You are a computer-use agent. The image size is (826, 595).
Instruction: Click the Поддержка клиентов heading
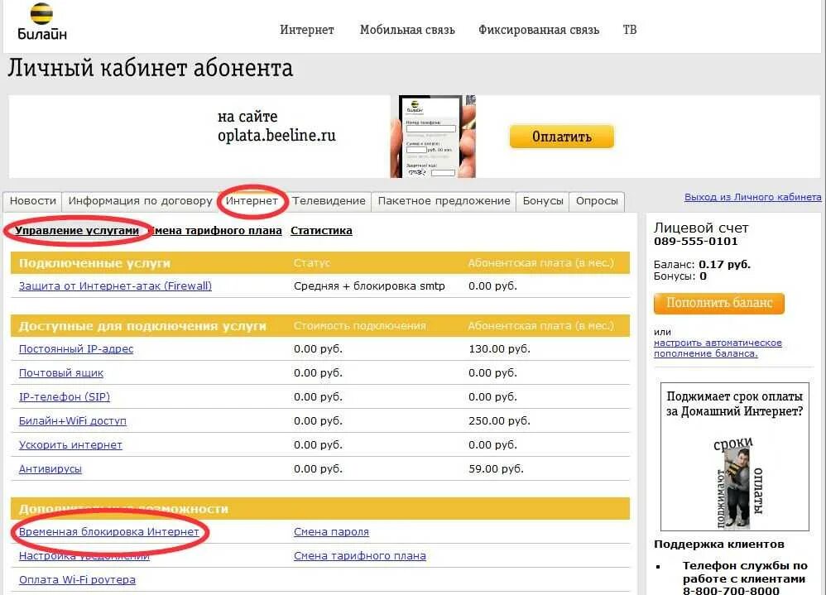tap(719, 545)
